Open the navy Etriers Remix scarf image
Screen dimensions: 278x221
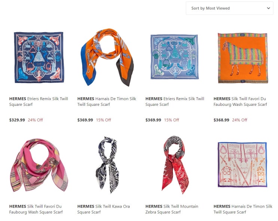39,58
